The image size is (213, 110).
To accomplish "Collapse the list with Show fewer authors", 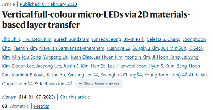I will click(99, 84).
